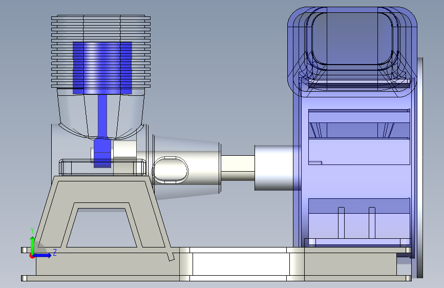Click the thin blue connecting rod
Screen dimensions: 444x288
(x=102, y=116)
